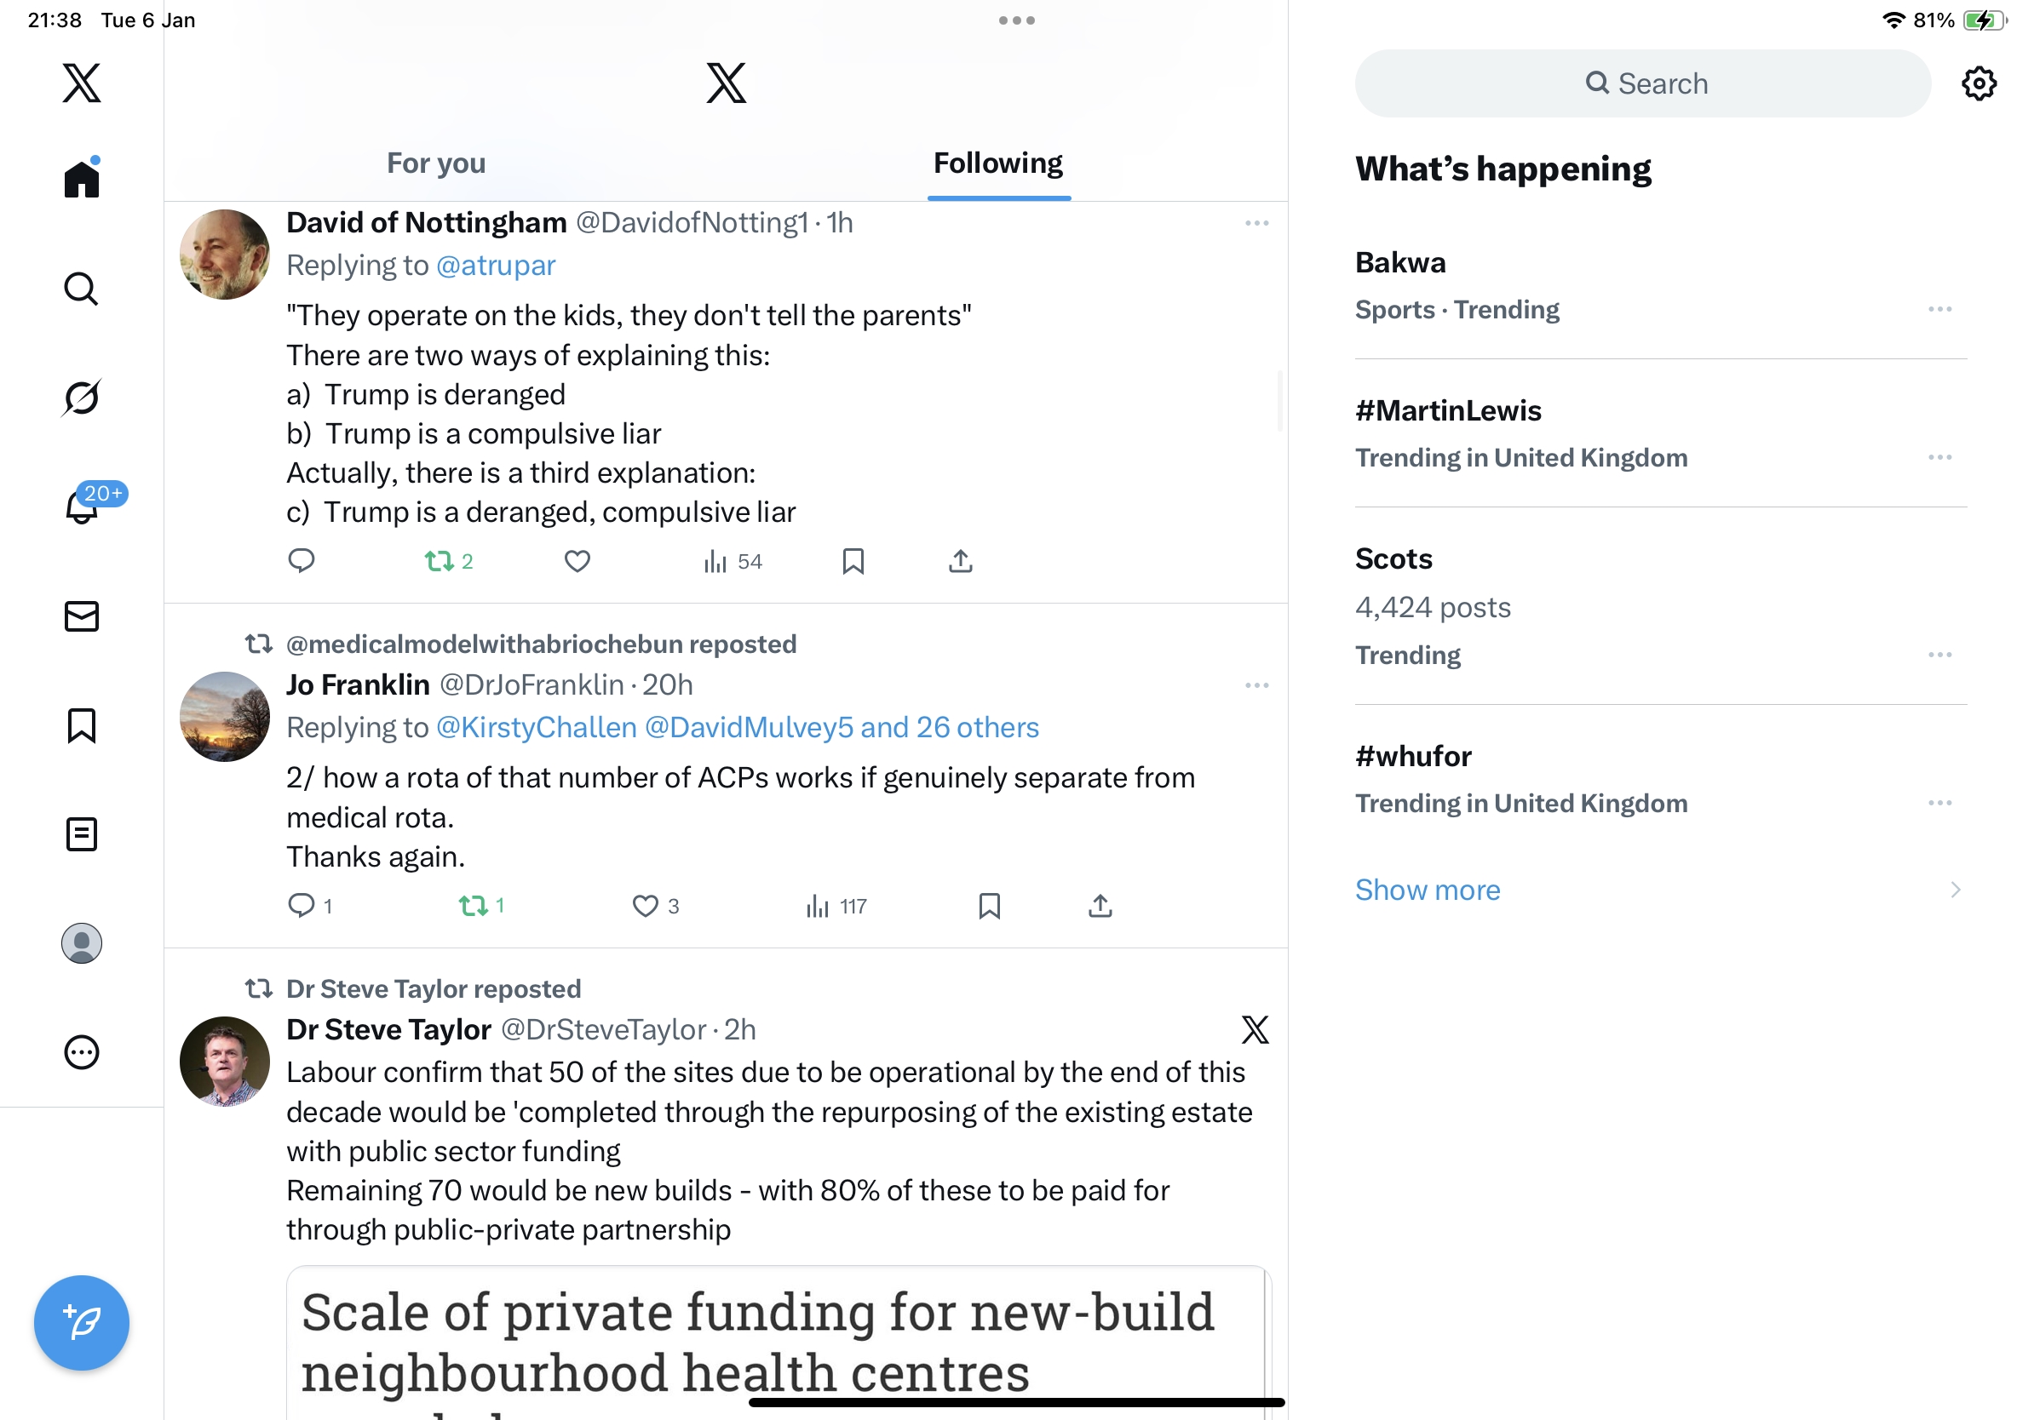
Task: Open the Grok icon in sidebar
Action: 82,398
